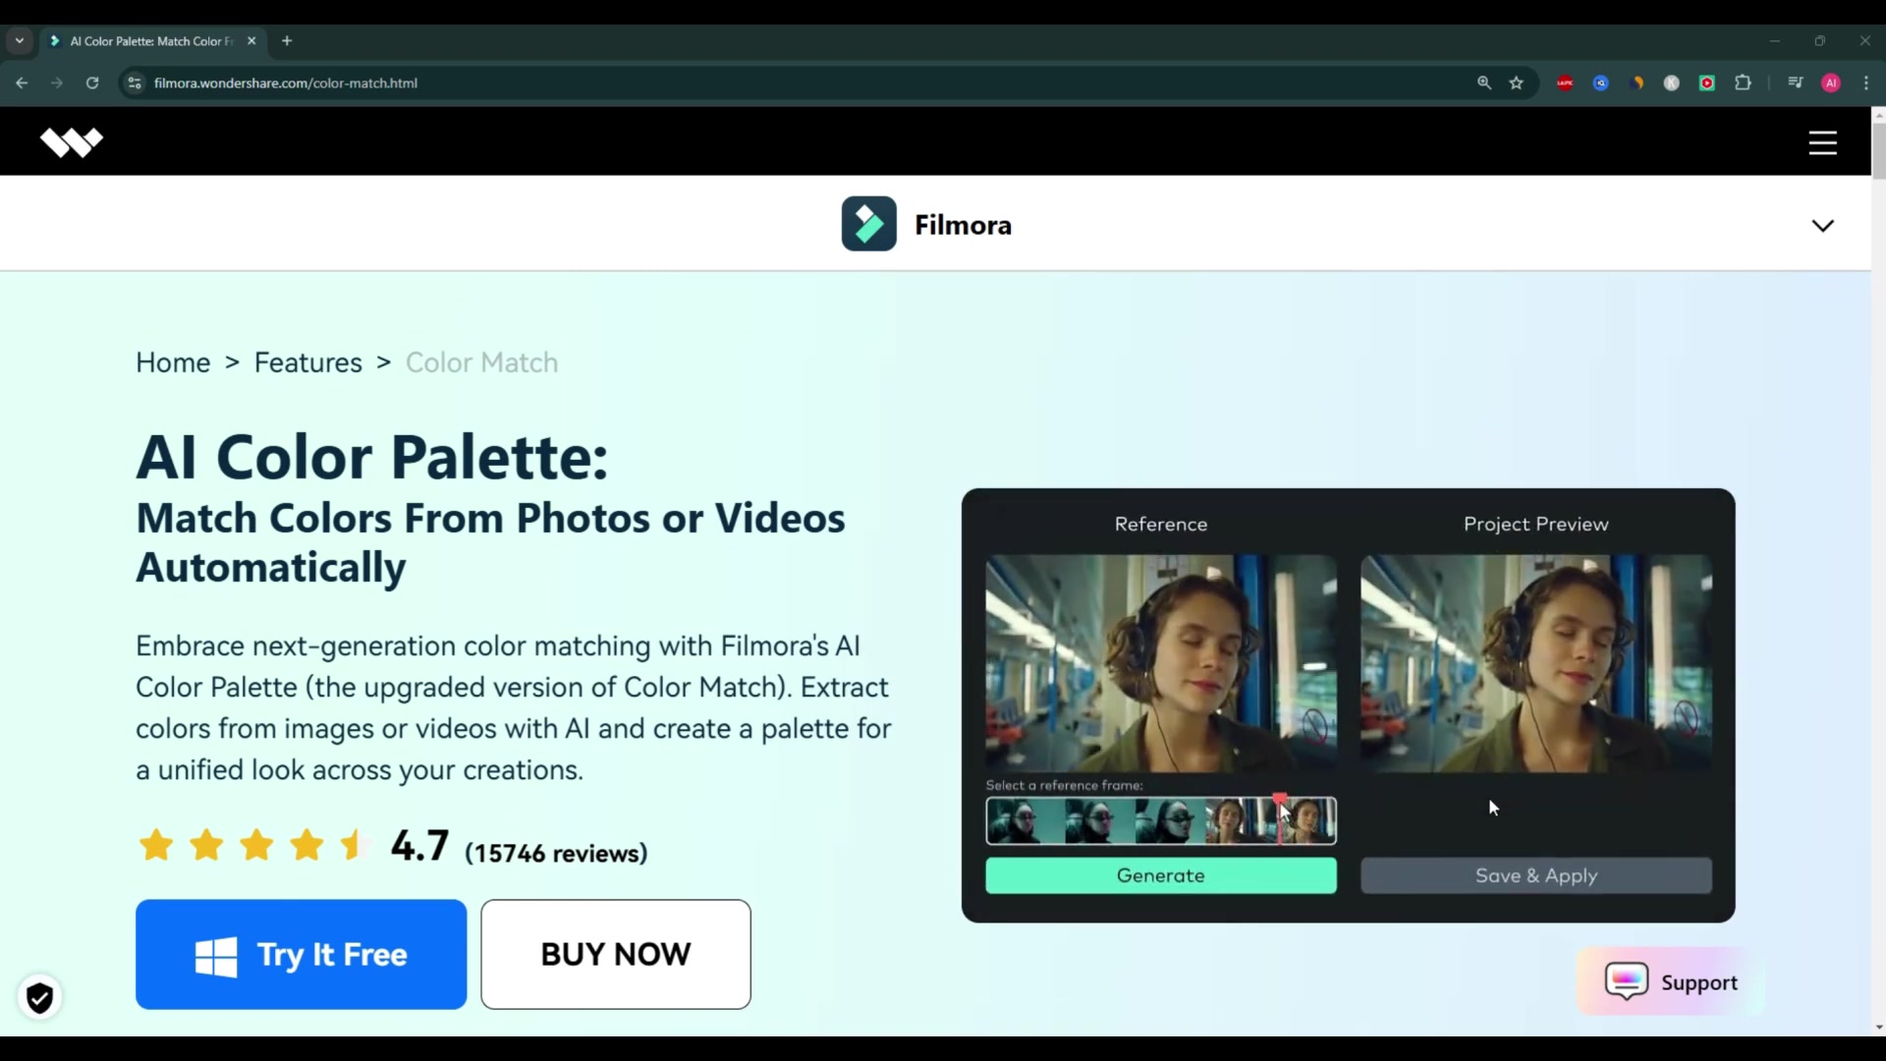Screen dimensions: 1886x1061
Task: Click the red playhead marker on frame strip
Action: tap(1279, 801)
